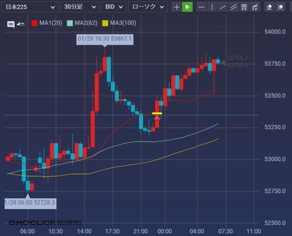The height and width of the screenshot is (236, 292).
Task: Click the MA3(100) indicator label
Action: click(x=123, y=23)
